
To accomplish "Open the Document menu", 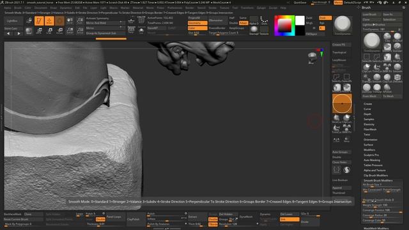I will tap(40, 8).
